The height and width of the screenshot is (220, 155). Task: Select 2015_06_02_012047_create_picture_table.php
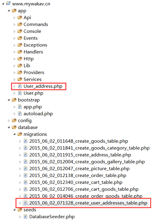click(x=79, y=169)
